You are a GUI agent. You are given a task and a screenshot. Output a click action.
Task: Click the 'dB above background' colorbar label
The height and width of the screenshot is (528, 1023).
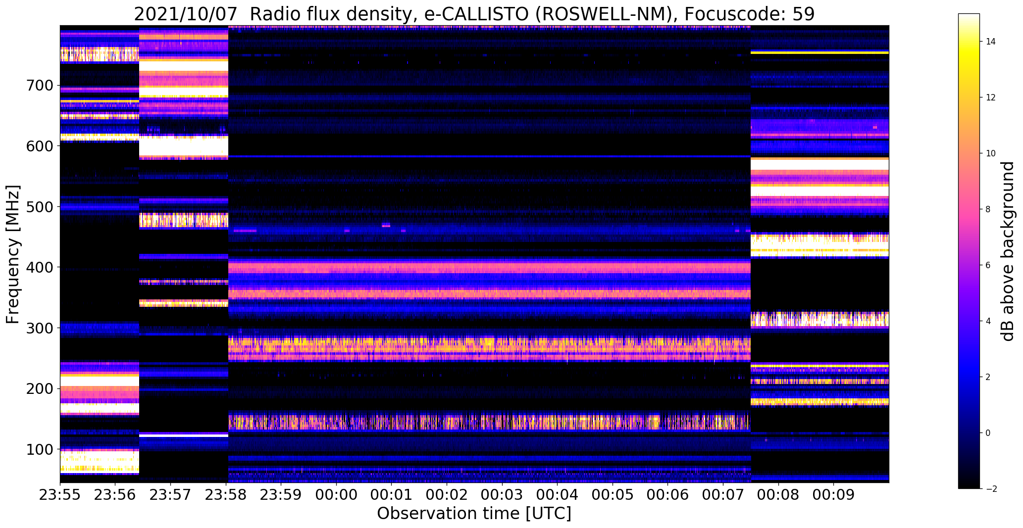click(x=1008, y=251)
